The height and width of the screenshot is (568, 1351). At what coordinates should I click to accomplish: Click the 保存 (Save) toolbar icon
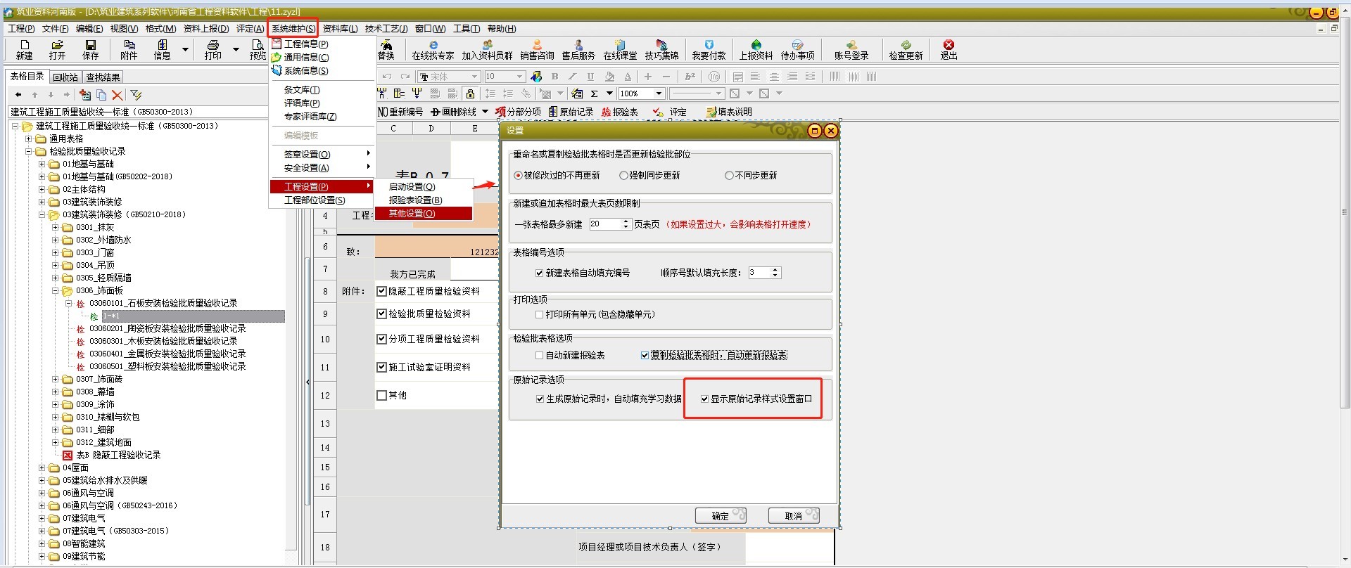(91, 49)
